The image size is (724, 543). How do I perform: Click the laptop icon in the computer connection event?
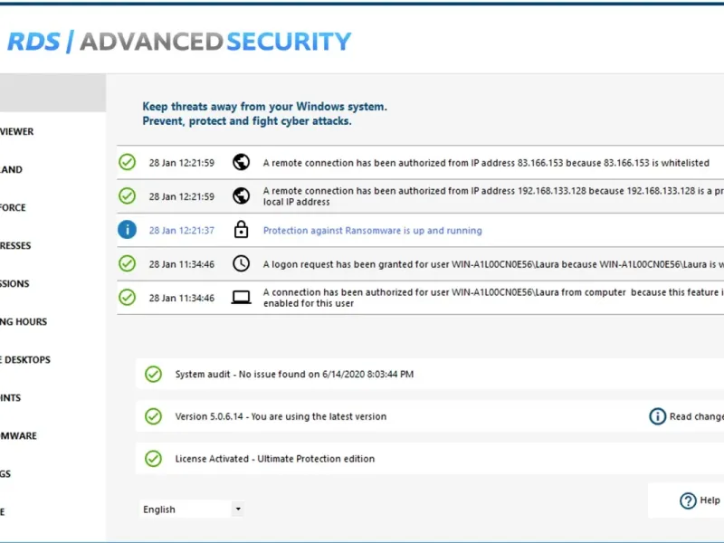point(241,297)
